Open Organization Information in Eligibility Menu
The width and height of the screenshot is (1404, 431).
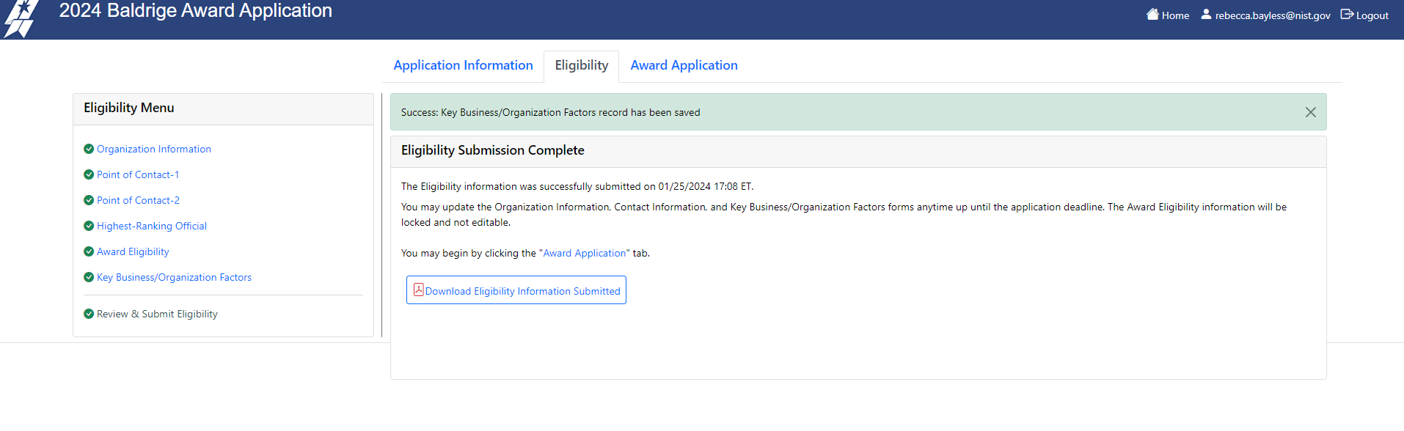click(x=154, y=149)
